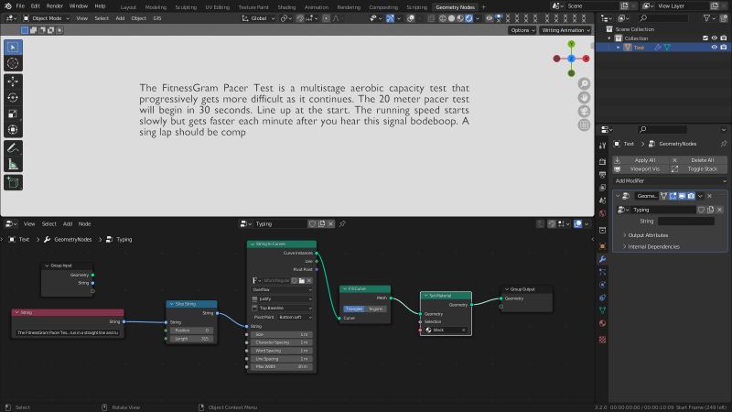Toggle Collection visibility eye in outliner
The height and width of the screenshot is (412, 732).
coord(714,38)
